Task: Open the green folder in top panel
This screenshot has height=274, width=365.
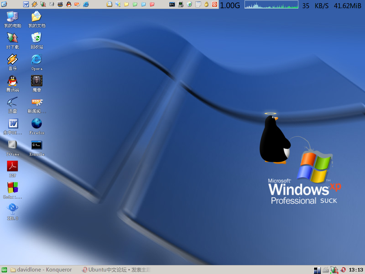Action: (x=135, y=4)
